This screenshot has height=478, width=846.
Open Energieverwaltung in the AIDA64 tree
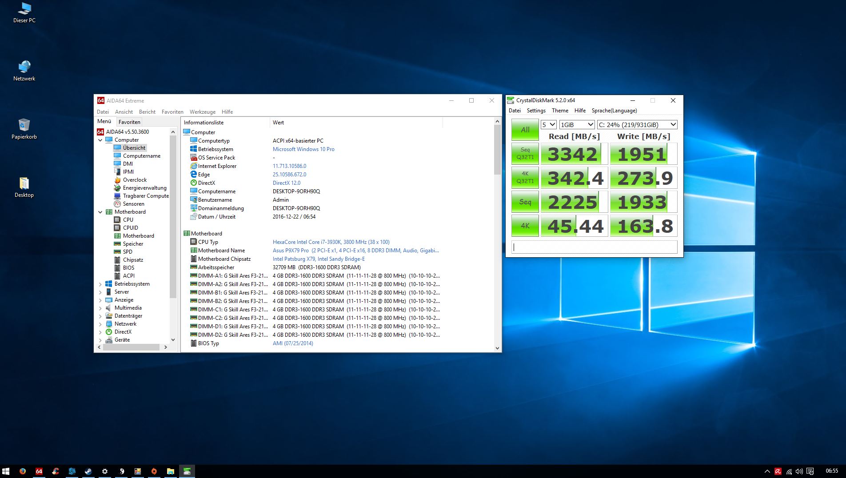(x=144, y=188)
